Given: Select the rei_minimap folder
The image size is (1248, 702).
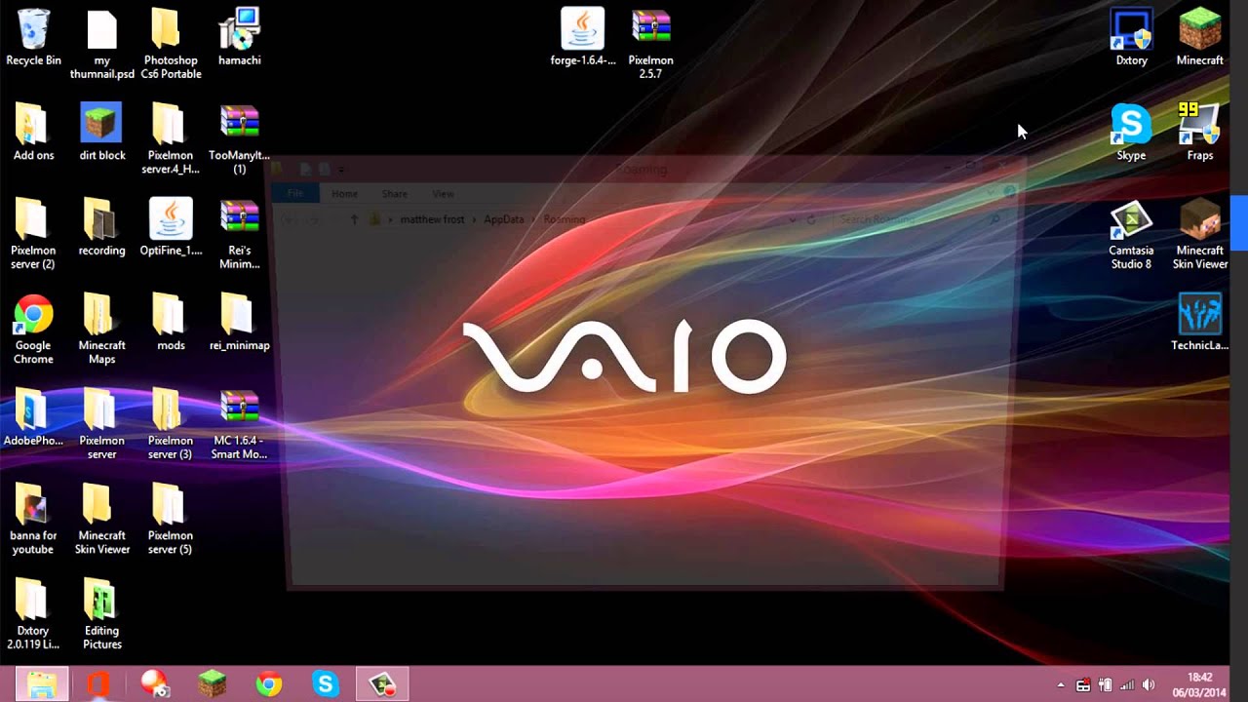Looking at the screenshot, I should (239, 323).
